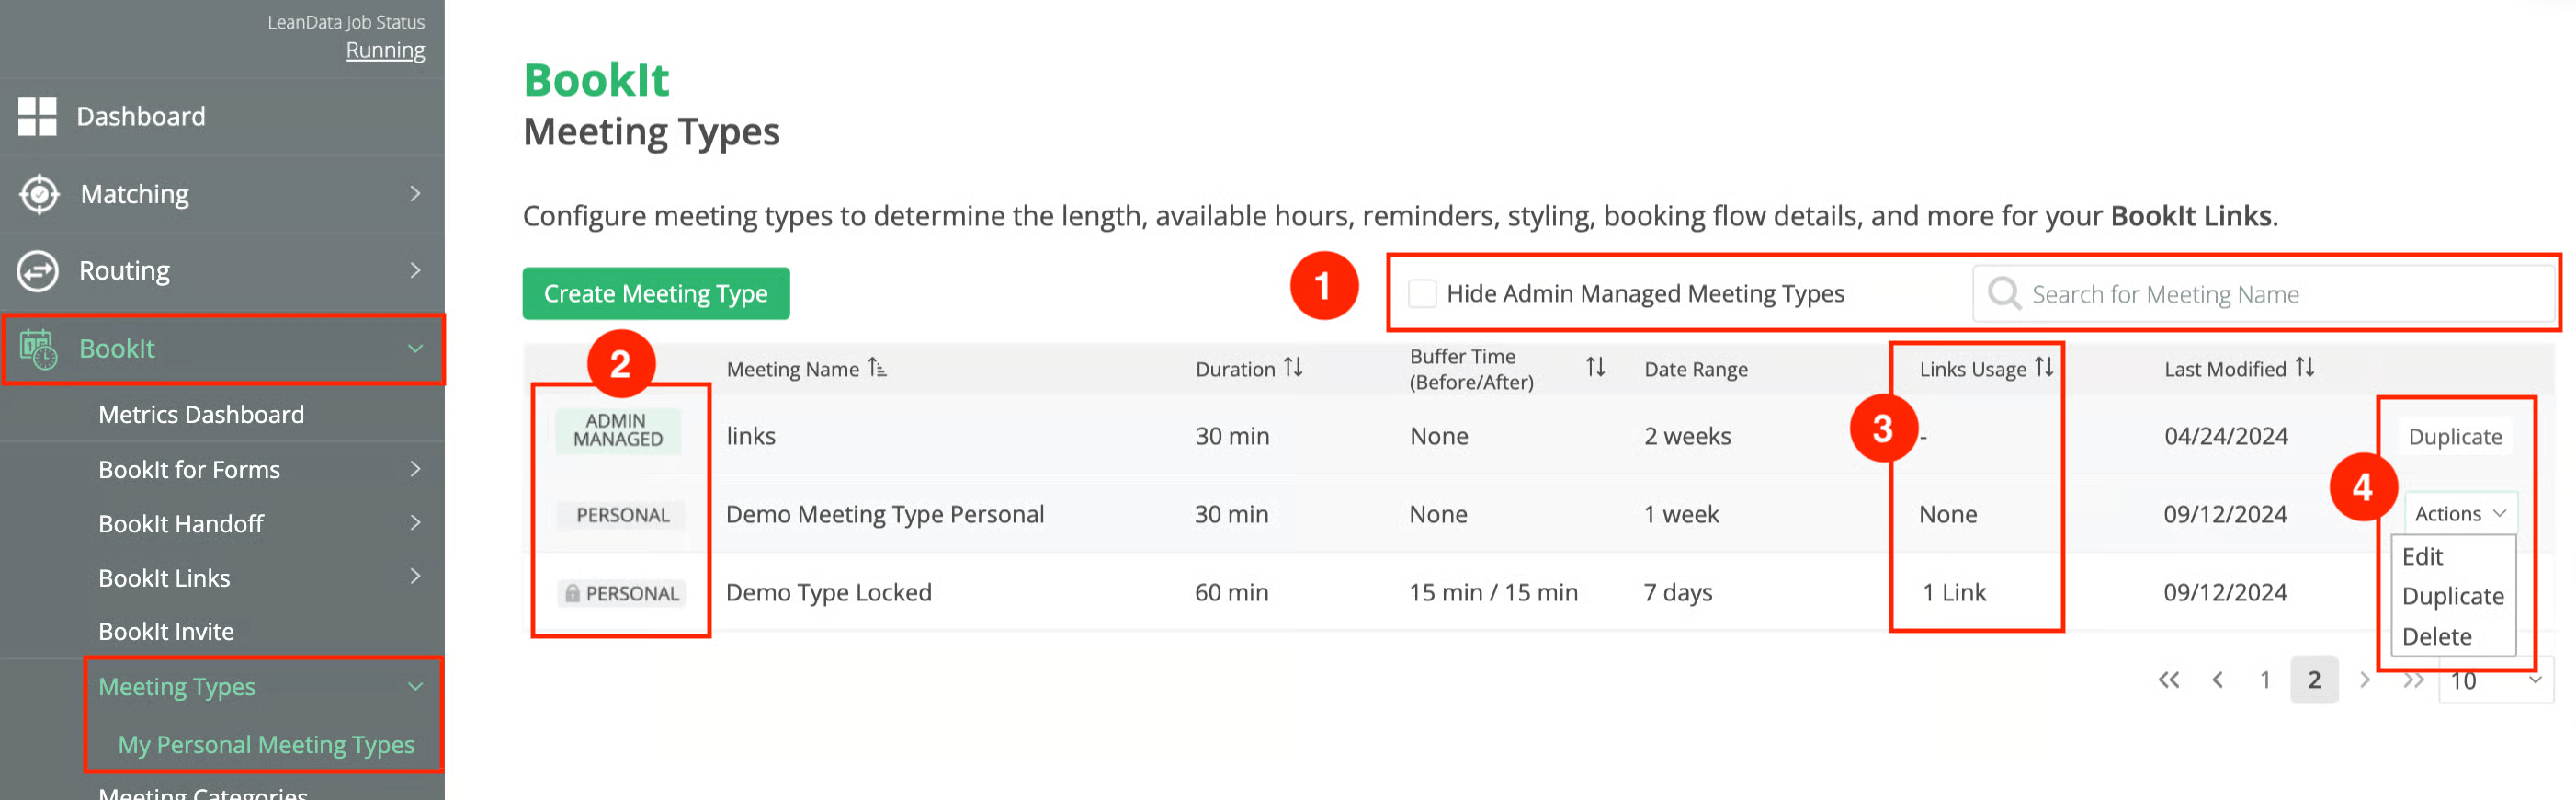Viewport: 2576px width, 800px height.
Task: Click the Matching target icon
Action: (x=39, y=194)
